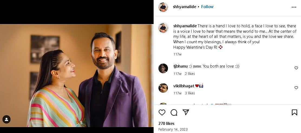Open tjbhanu's profile avatar
The height and width of the screenshot is (133, 301).
[x=163, y=68]
